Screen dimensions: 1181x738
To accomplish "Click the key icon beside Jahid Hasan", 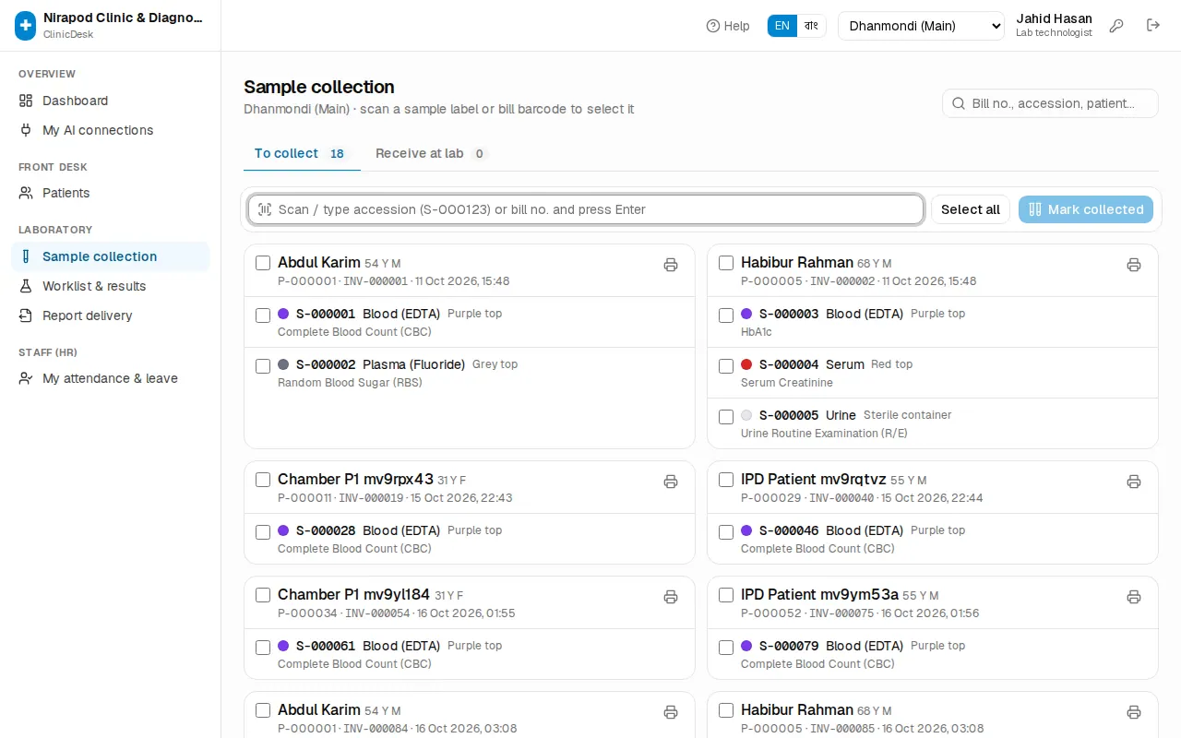I will 1116,26.
